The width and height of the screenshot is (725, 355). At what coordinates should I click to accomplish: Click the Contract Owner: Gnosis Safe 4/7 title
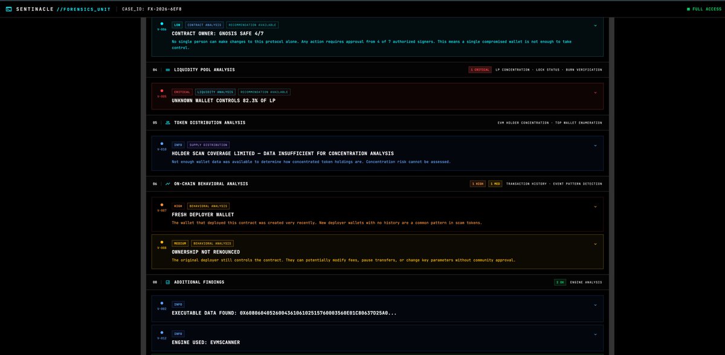click(217, 34)
